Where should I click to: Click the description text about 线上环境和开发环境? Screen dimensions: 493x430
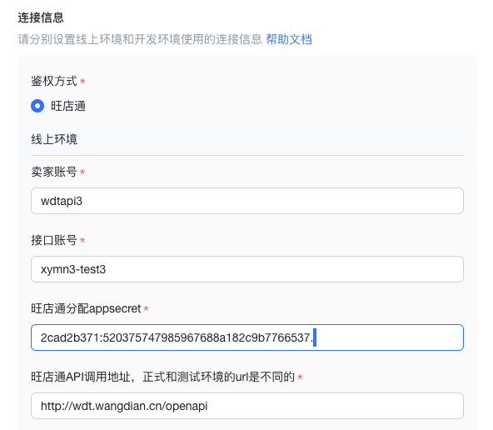pyautogui.click(x=140, y=39)
